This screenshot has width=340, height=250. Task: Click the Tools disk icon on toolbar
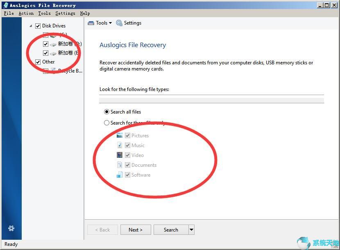click(x=91, y=23)
